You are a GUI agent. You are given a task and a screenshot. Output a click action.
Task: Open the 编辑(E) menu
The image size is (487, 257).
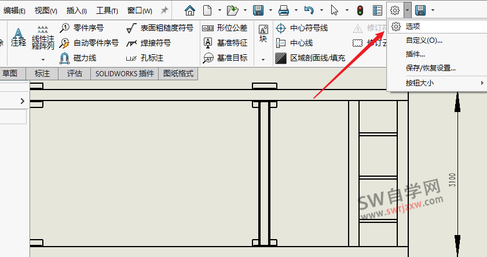click(14, 11)
